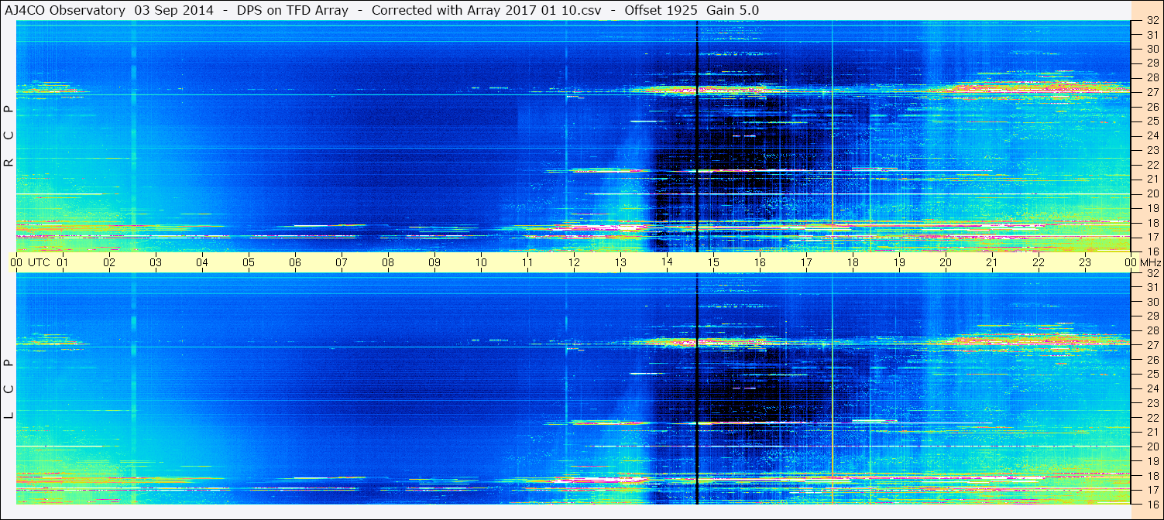The width and height of the screenshot is (1164, 520).
Task: Click the 07 hour tick label
Action: coord(342,262)
